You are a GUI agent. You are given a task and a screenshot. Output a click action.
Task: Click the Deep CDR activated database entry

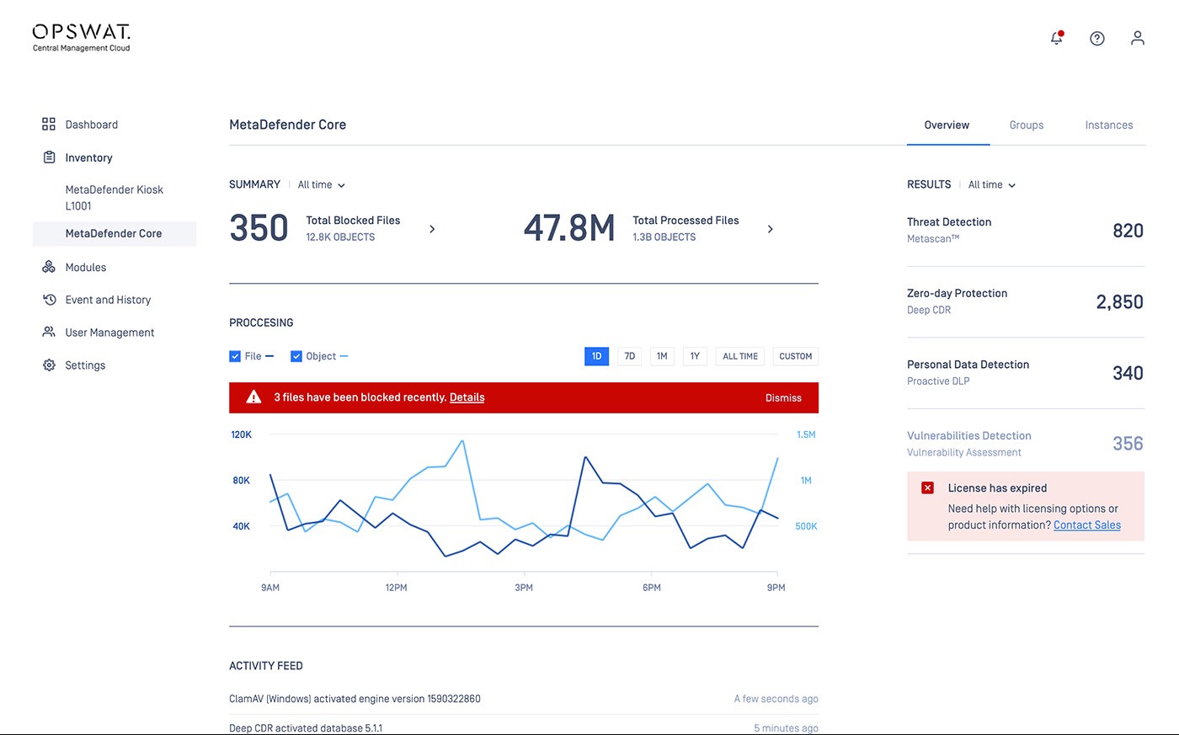pyautogui.click(x=306, y=728)
